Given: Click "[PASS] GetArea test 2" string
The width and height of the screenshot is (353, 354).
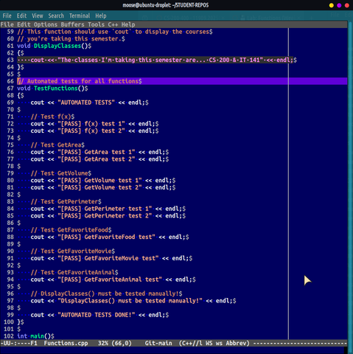Looking at the screenshot, I should [97, 159].
